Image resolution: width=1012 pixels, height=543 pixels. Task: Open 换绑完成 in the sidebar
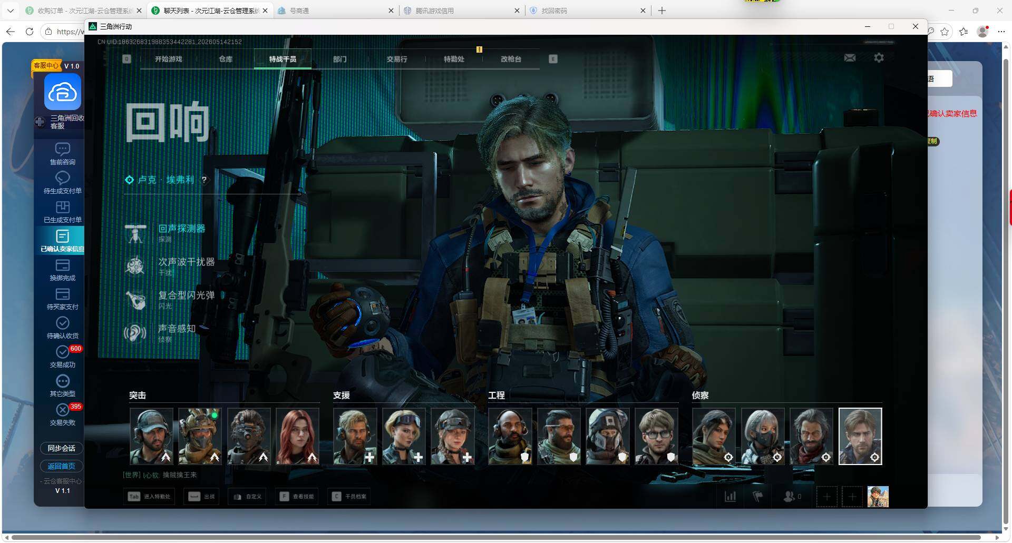pos(62,270)
